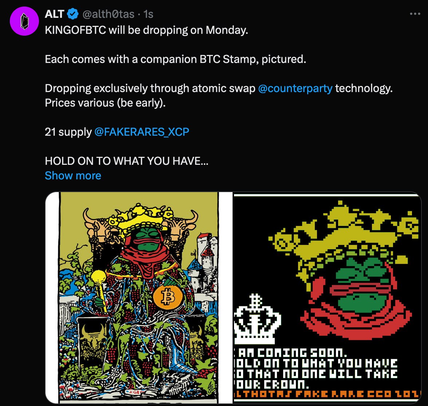The image size is (428, 406).
Task: Expand the tweet with Show more
Action: point(73,175)
